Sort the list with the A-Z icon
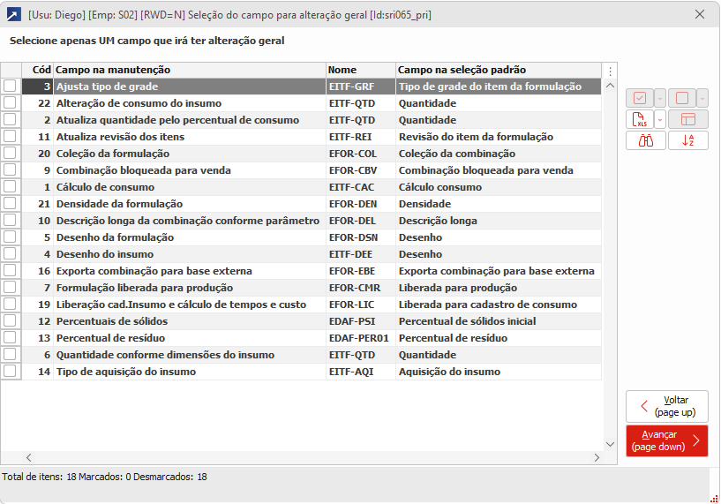The width and height of the screenshot is (721, 504). click(687, 140)
